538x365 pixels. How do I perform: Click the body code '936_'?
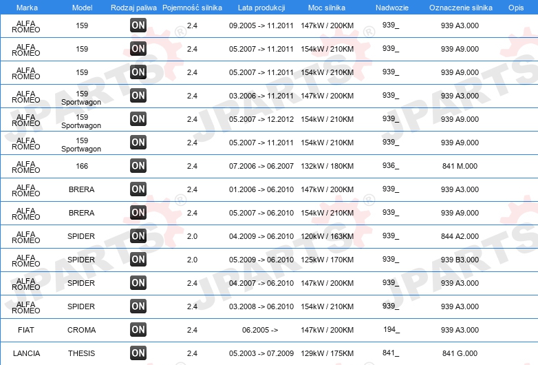click(391, 165)
